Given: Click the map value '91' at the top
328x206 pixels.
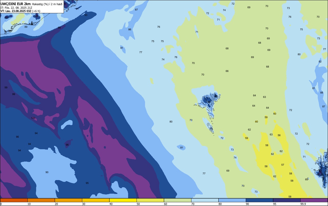Looking at the screenshot, I should (x=77, y=9).
